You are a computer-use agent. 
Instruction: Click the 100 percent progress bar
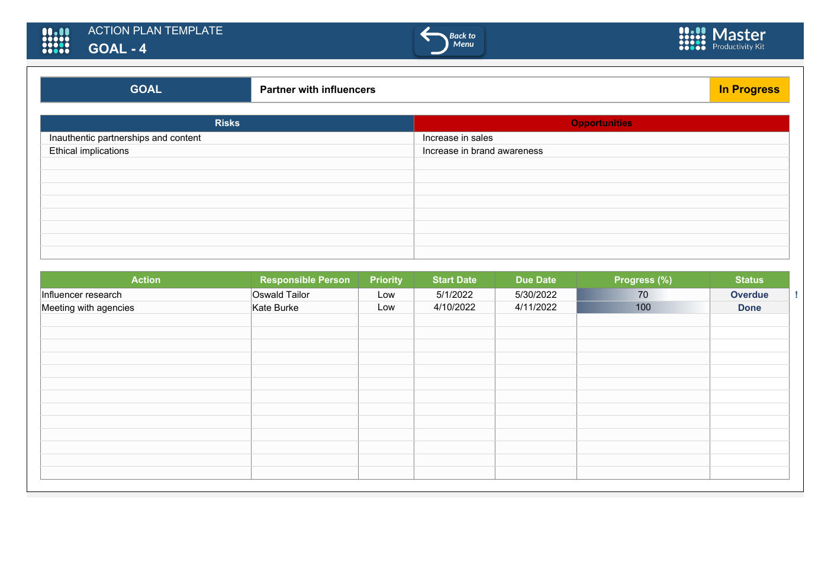point(643,307)
